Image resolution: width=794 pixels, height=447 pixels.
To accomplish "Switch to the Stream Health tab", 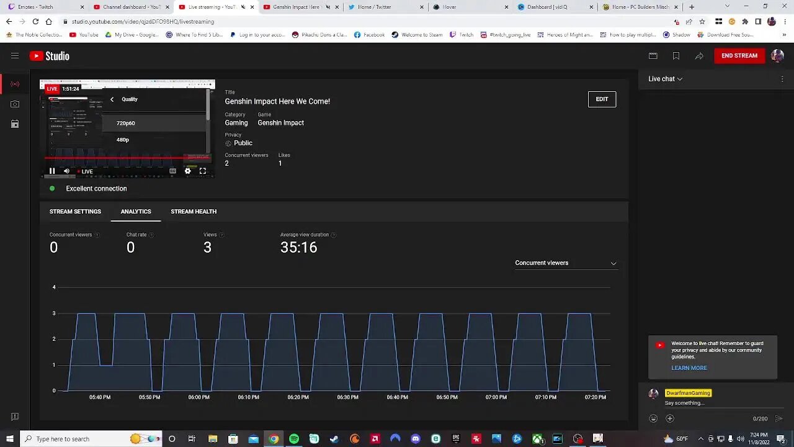I will (x=194, y=212).
